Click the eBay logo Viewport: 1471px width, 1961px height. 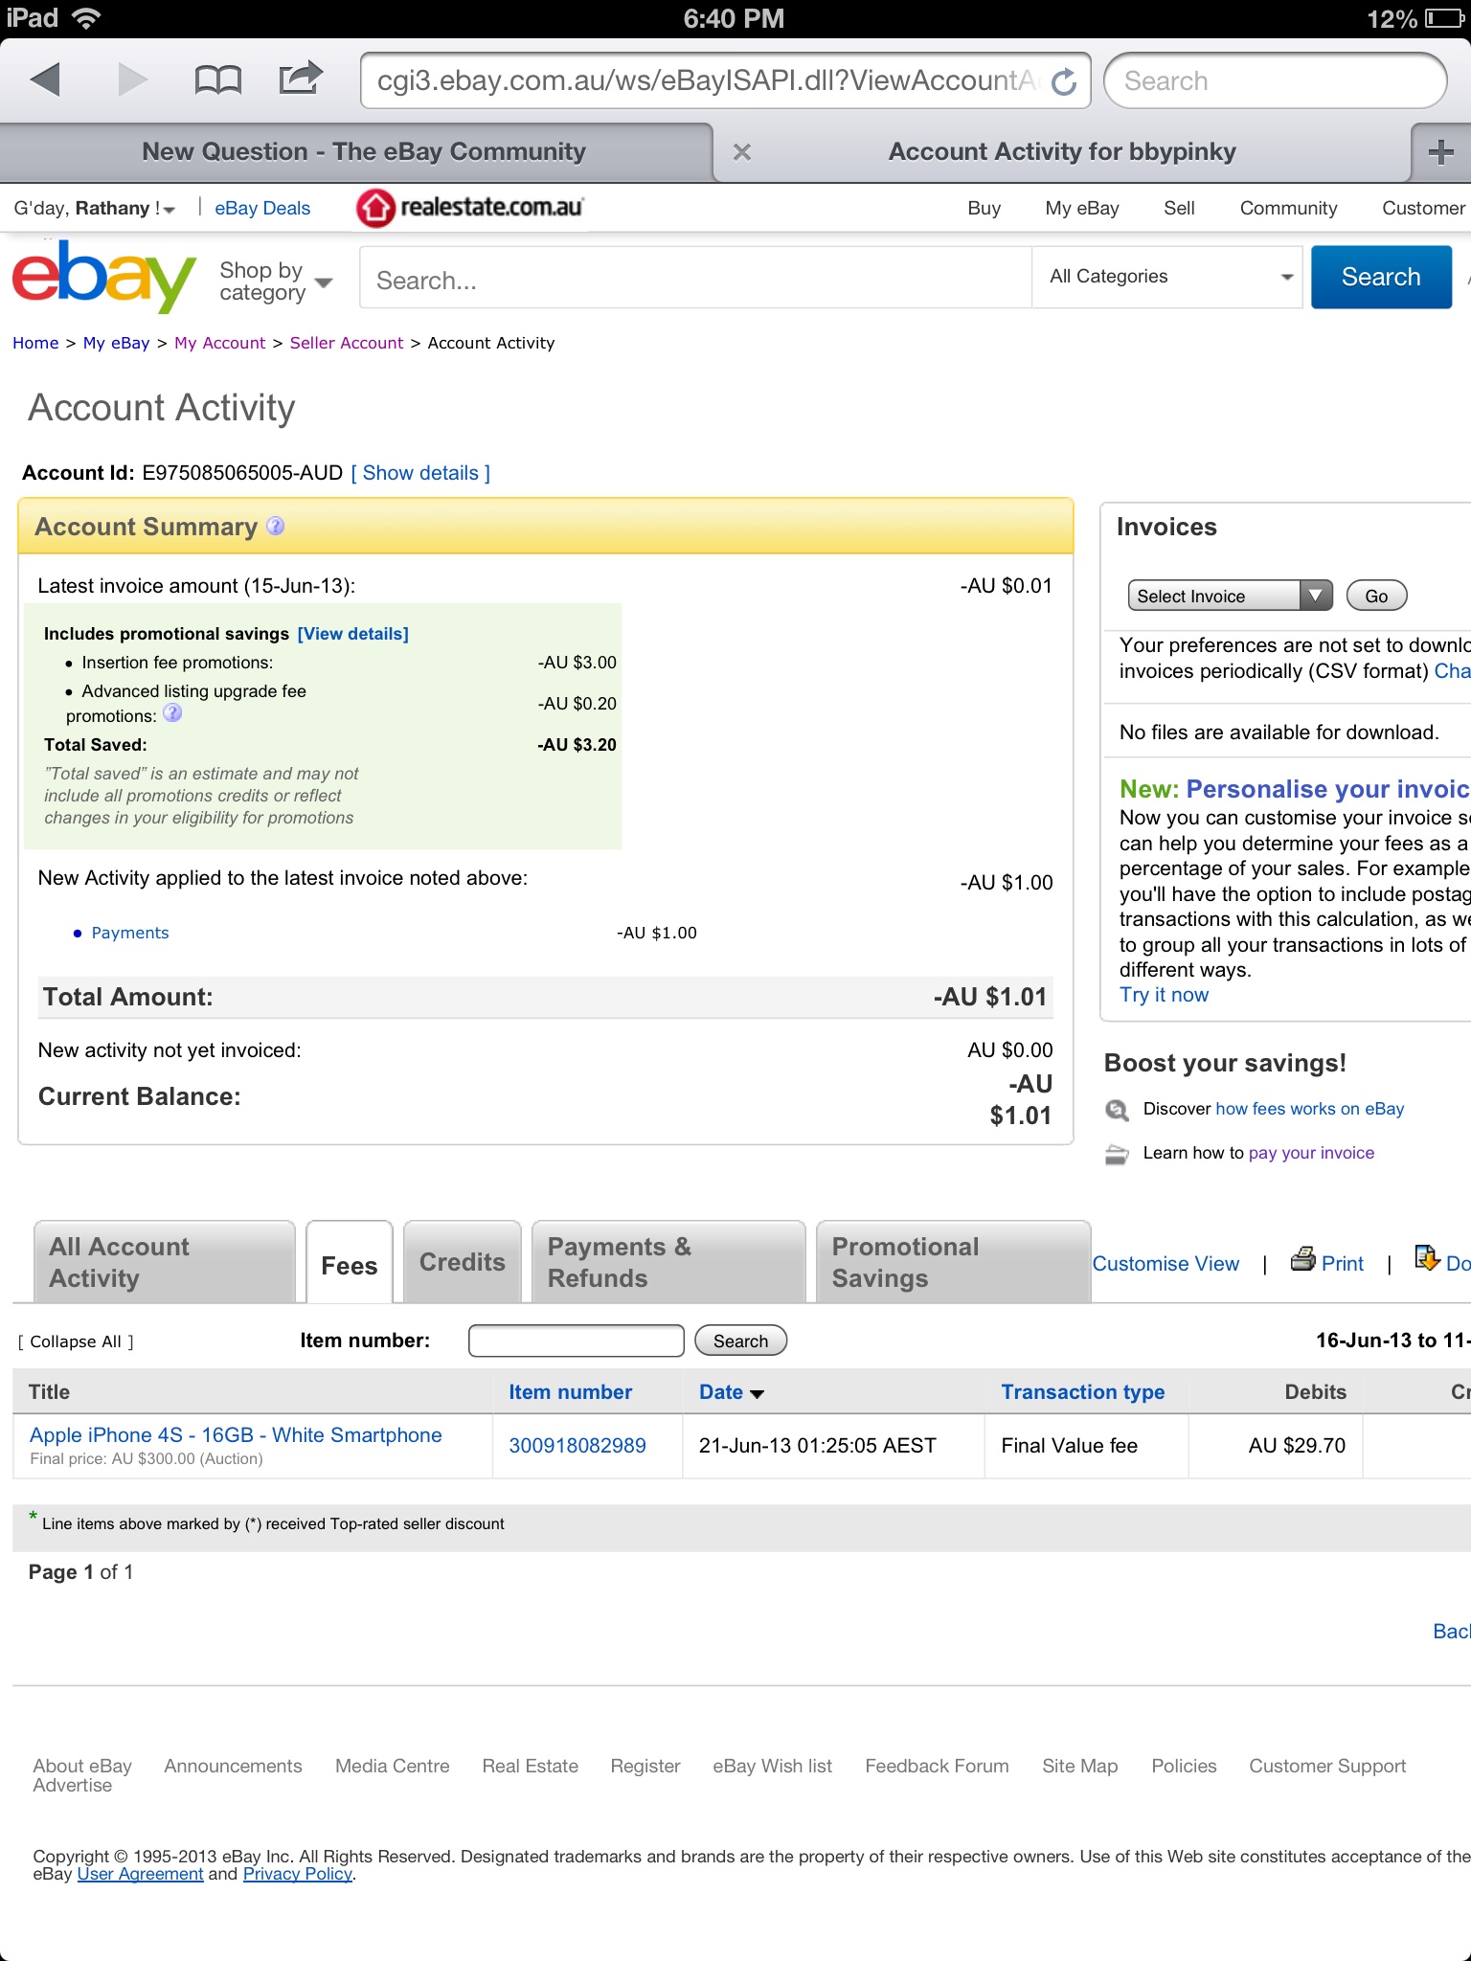[103, 278]
